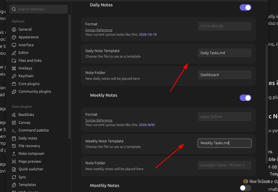
Task: Click the Sync arrows icon
Action: coord(14,177)
